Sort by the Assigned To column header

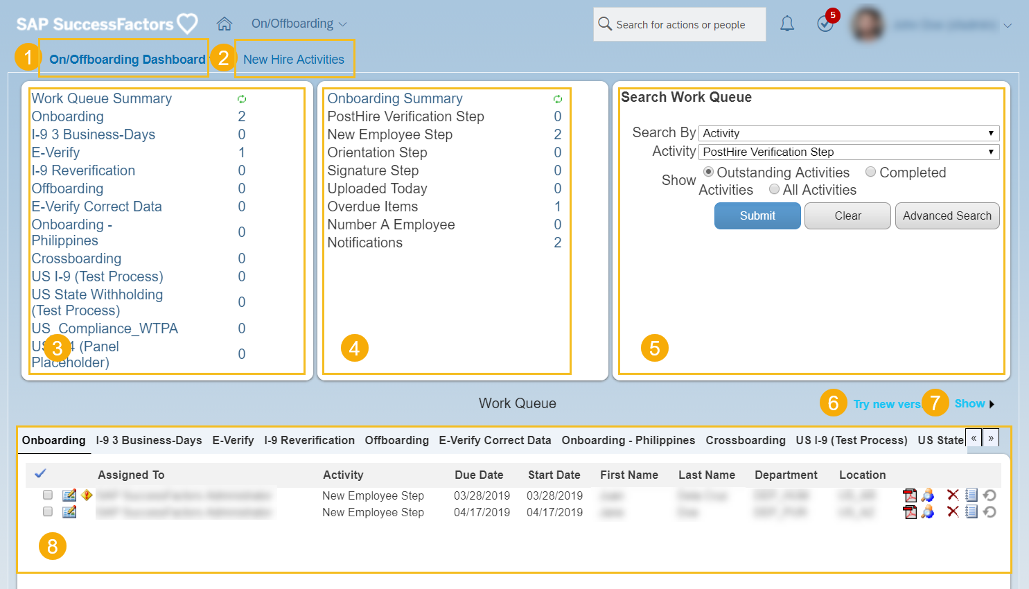pyautogui.click(x=131, y=475)
